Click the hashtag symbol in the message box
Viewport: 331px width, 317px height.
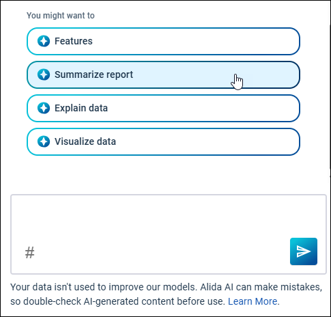point(29,252)
